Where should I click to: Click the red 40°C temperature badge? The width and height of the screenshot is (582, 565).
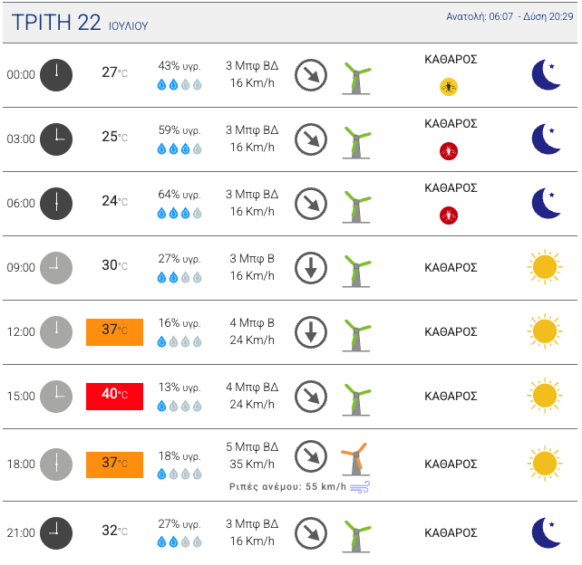click(114, 396)
